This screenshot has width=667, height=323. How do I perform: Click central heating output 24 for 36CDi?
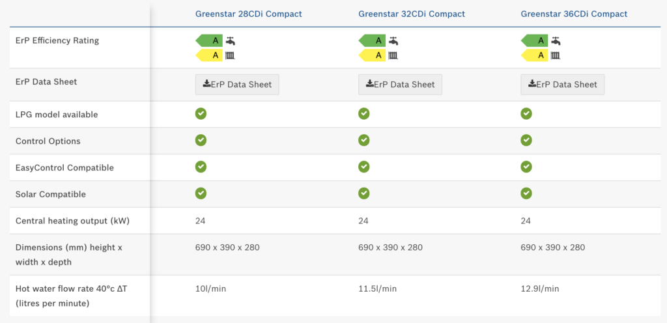pos(526,221)
